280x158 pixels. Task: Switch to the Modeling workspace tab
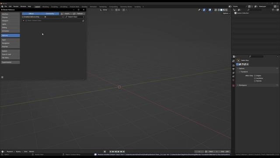(x=45, y=7)
